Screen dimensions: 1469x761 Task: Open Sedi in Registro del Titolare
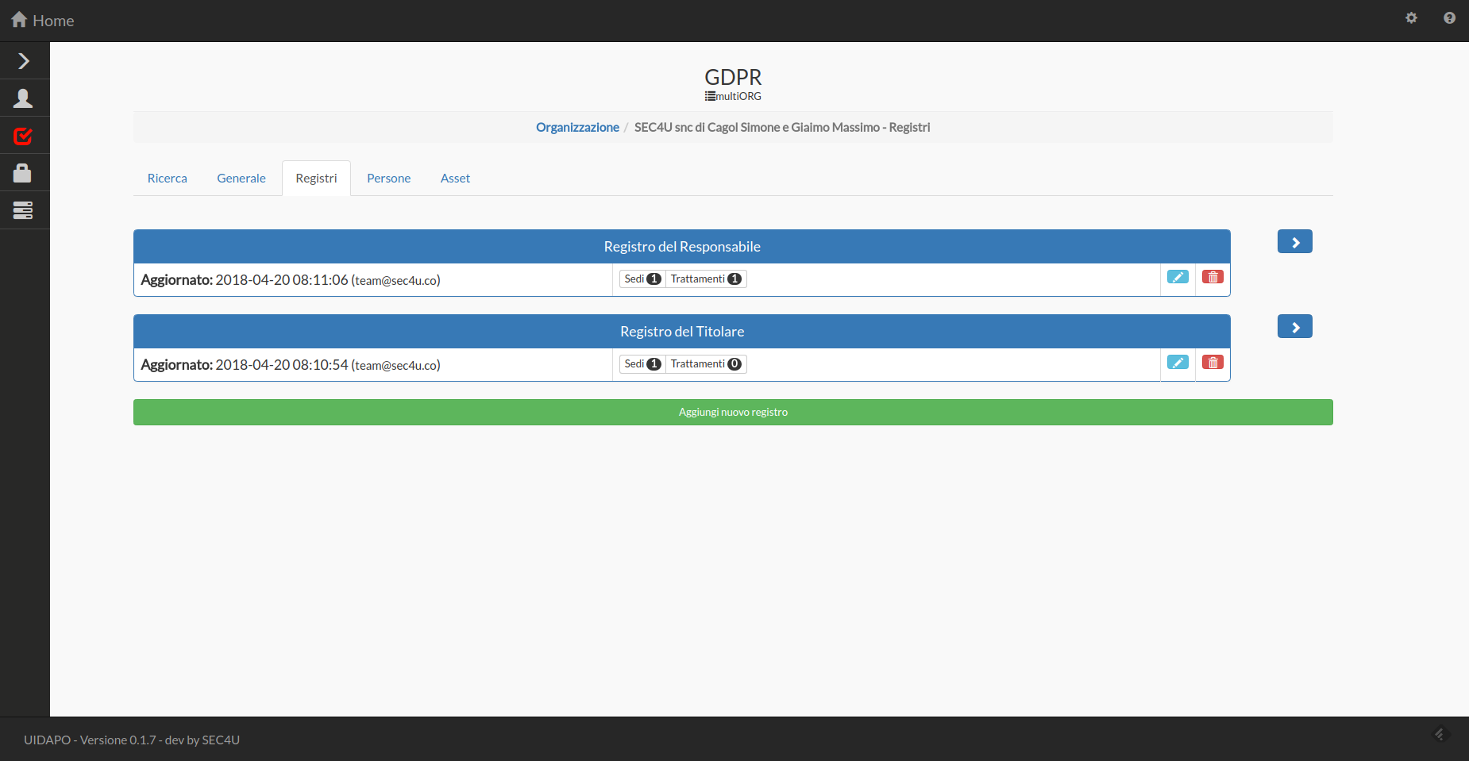pyautogui.click(x=642, y=363)
